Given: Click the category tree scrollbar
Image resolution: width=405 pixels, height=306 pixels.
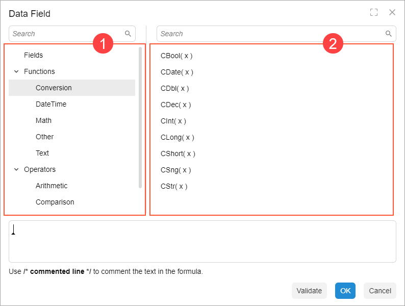Looking at the screenshot, I should point(140,117).
